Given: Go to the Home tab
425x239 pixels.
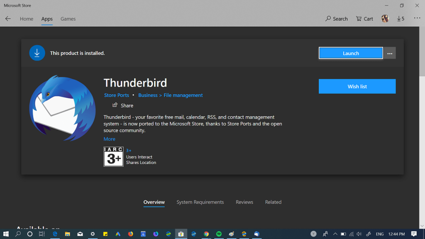Looking at the screenshot, I should [x=27, y=19].
